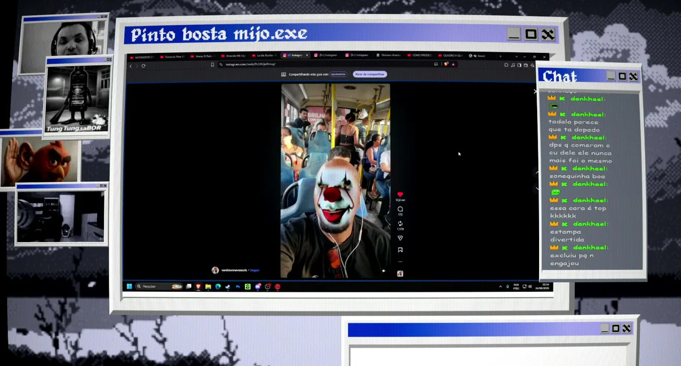Open Photoshop from the taskbar
This screenshot has height=366, width=681.
click(x=238, y=287)
